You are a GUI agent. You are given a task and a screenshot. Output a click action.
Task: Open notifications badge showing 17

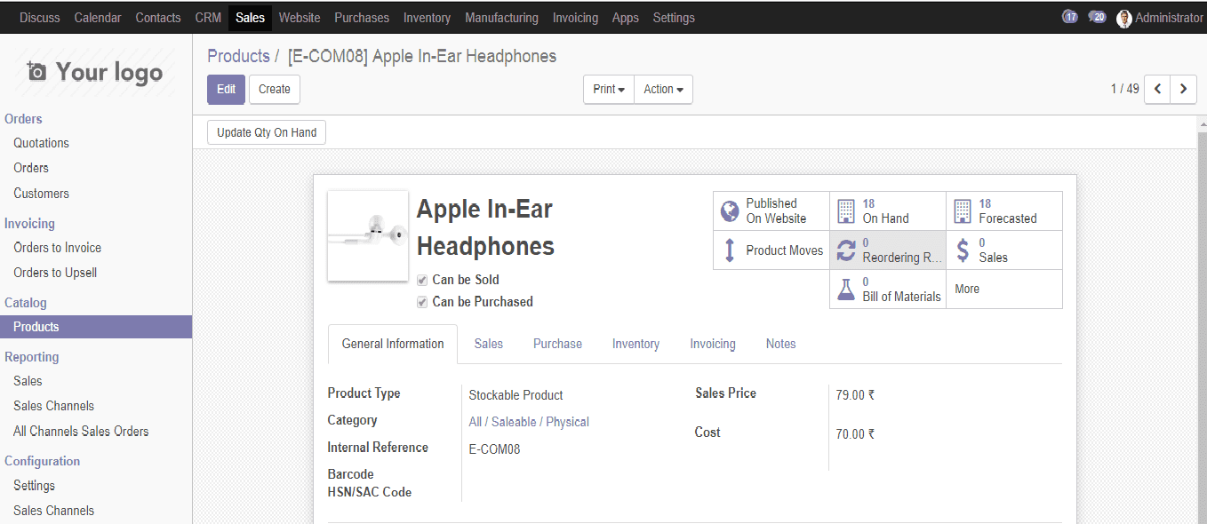[1070, 17]
